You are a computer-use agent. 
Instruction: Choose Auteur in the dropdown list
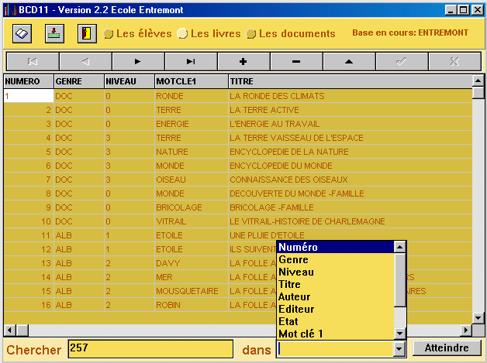tap(295, 296)
